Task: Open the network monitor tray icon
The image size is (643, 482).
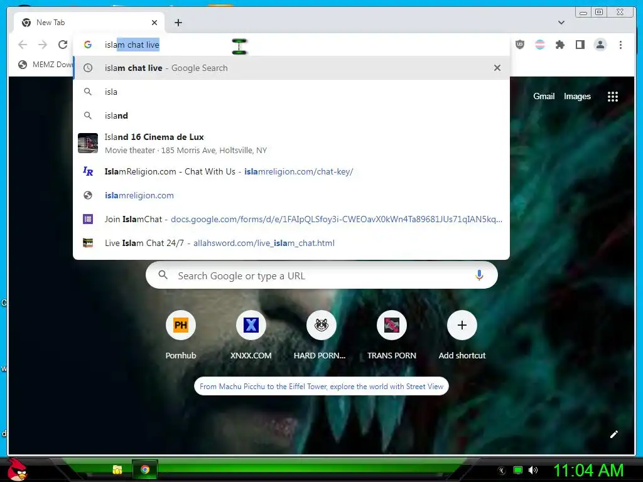Action: coord(518,470)
